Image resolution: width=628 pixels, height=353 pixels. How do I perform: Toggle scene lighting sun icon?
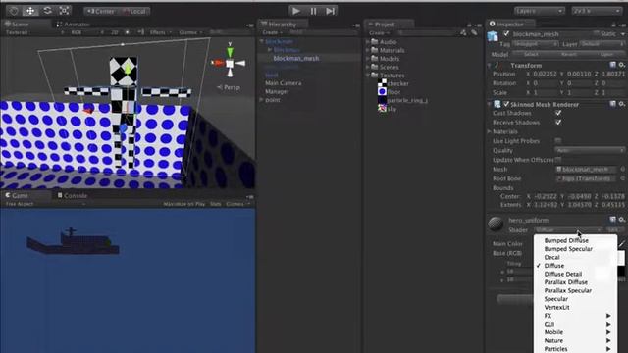click(127, 32)
